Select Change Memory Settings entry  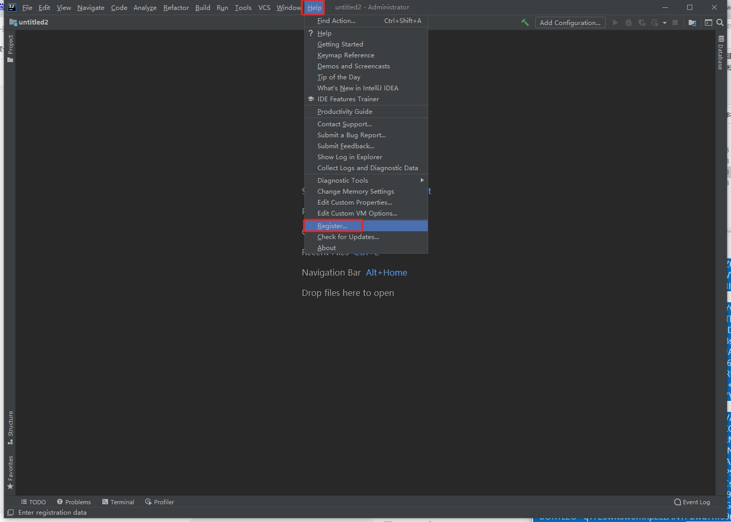coord(366,191)
